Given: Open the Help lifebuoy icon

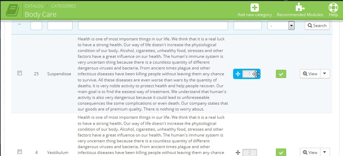Looking at the screenshot, I should tap(333, 7).
